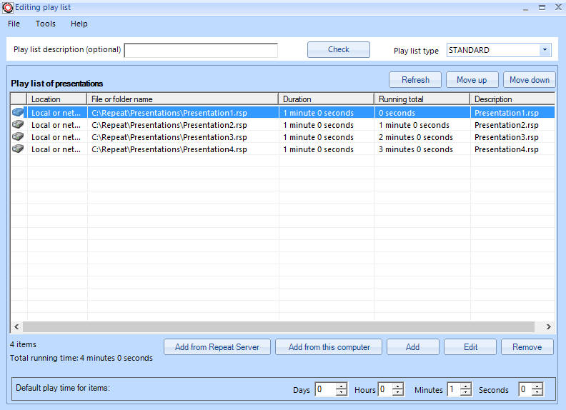
Task: Click Presentation3.rsp in Description column
Action: [x=507, y=138]
